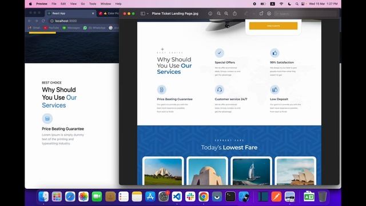Rotate the image in Preview toolbar

coord(261,14)
